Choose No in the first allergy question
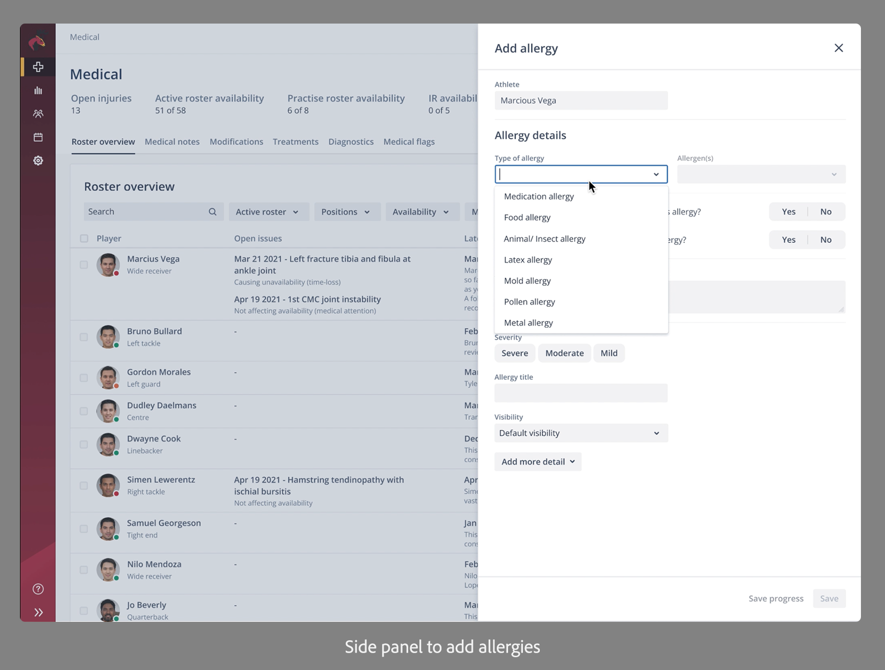The width and height of the screenshot is (885, 670). pos(826,212)
